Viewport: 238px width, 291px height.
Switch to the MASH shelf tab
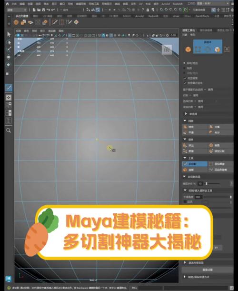coord(127,16)
